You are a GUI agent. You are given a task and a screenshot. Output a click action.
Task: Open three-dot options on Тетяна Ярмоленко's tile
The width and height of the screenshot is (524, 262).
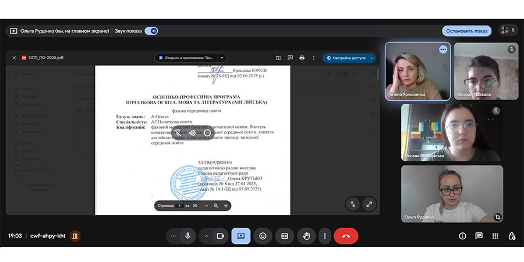point(443,49)
